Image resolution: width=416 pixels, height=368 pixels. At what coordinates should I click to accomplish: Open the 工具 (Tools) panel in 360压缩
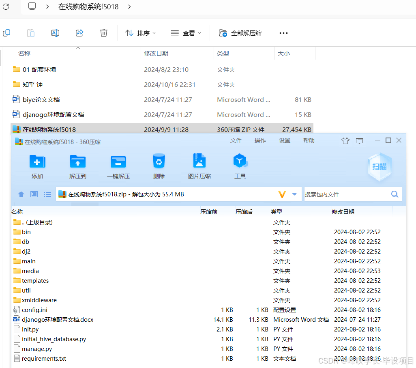pyautogui.click(x=240, y=164)
